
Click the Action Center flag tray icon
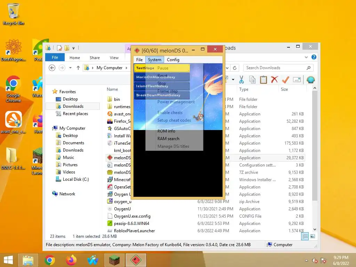click(x=323, y=260)
